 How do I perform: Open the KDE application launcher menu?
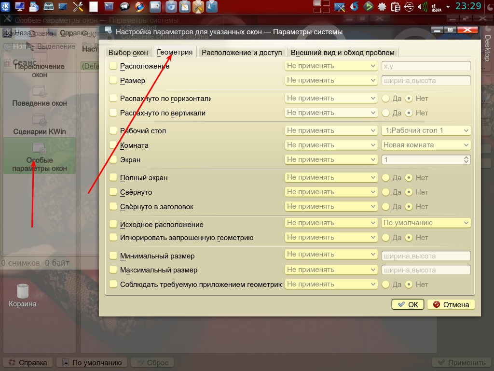5,7
